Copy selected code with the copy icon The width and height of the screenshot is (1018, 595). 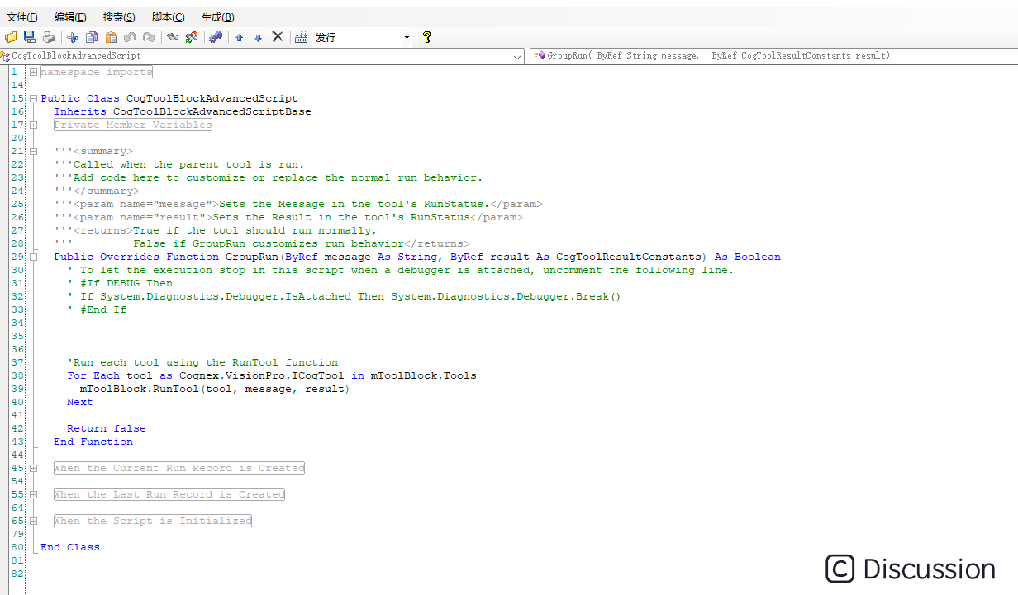(x=92, y=37)
